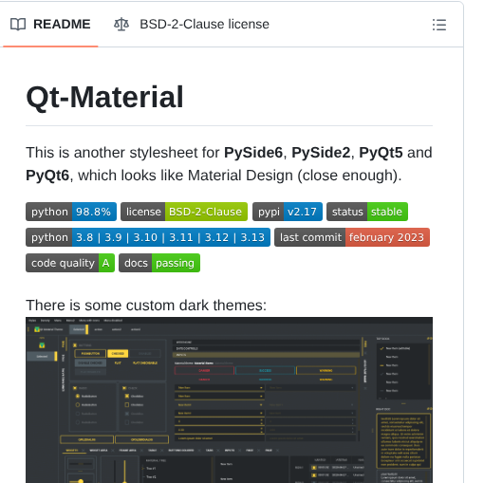Click the bold PySide2 text
484x483 pixels.
pyautogui.click(x=321, y=153)
